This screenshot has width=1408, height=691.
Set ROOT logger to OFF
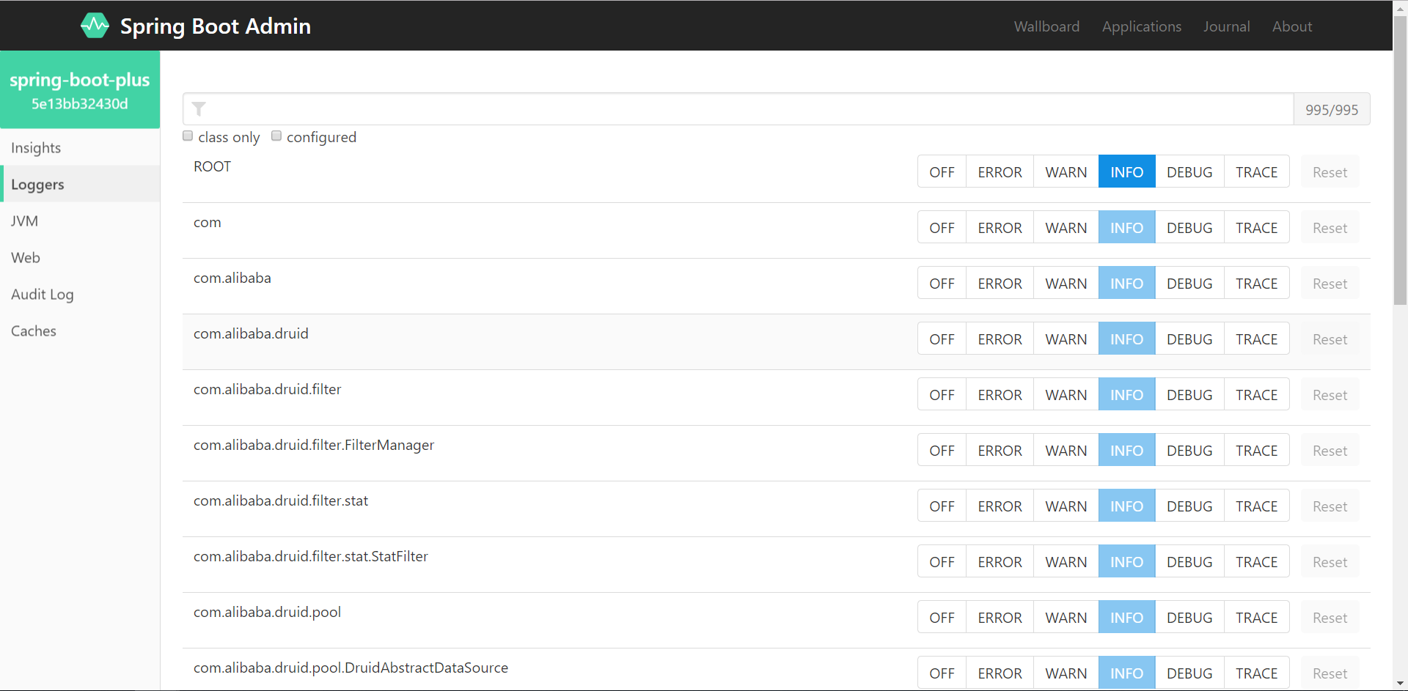pyautogui.click(x=942, y=172)
